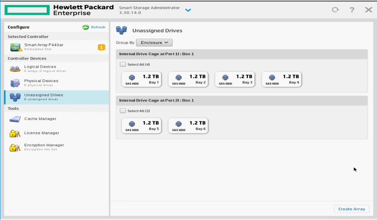Open the Group By Enclosure dropdown
Screen dimensions: 377x220
[x=154, y=42]
